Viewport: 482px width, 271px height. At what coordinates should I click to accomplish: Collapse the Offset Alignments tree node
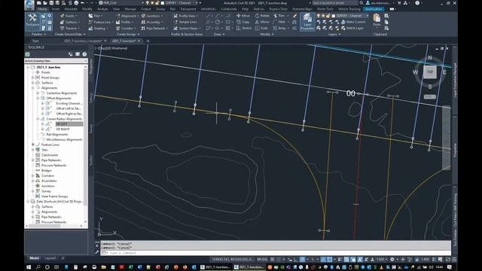(38, 99)
